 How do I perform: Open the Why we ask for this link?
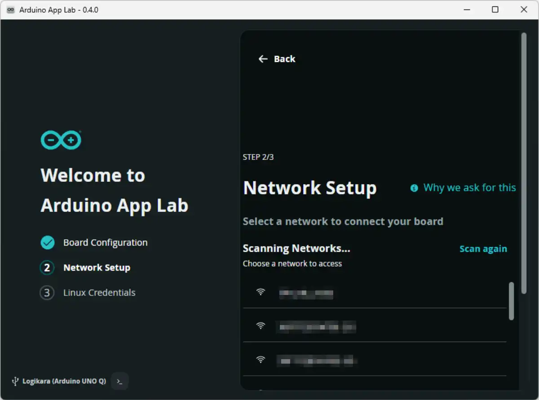click(x=469, y=188)
